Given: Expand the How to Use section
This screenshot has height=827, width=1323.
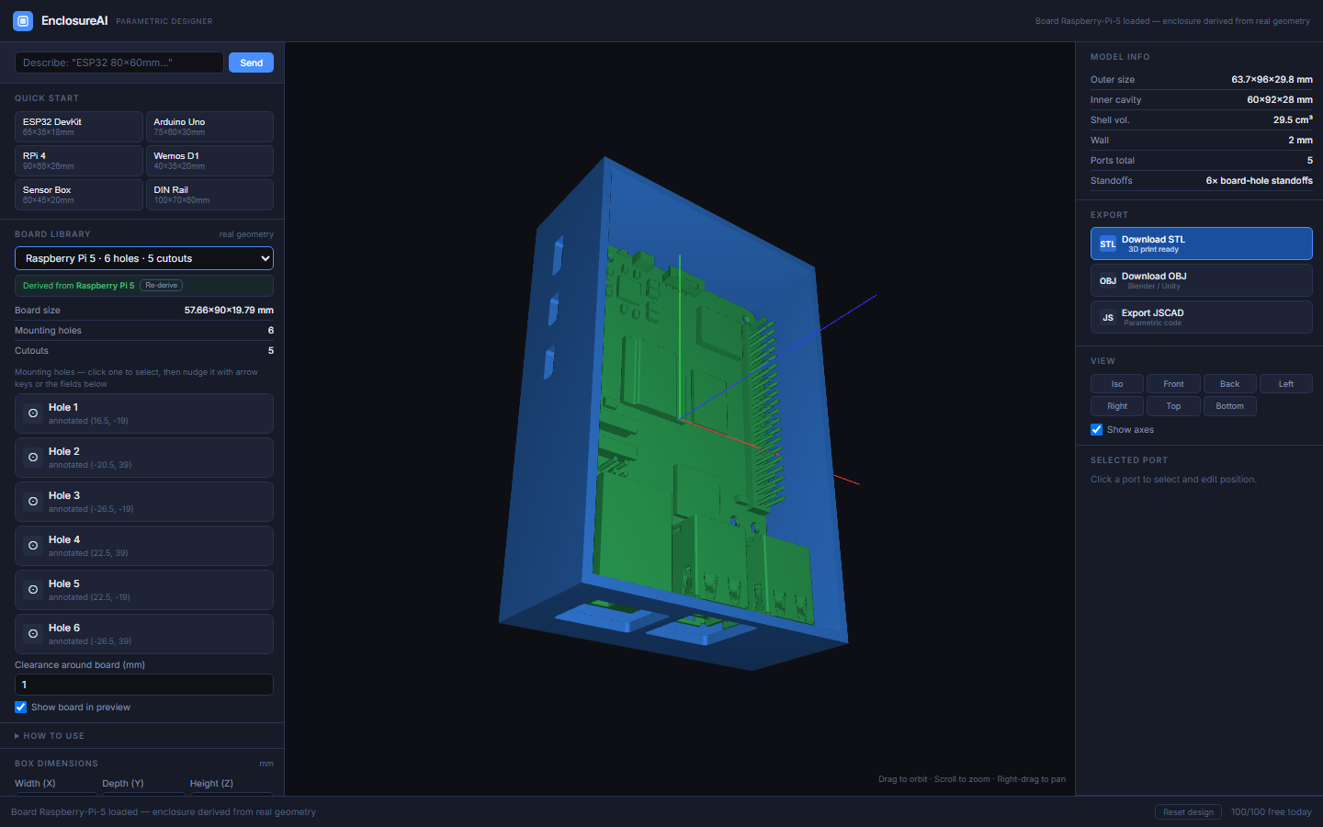Looking at the screenshot, I should 50,736.
